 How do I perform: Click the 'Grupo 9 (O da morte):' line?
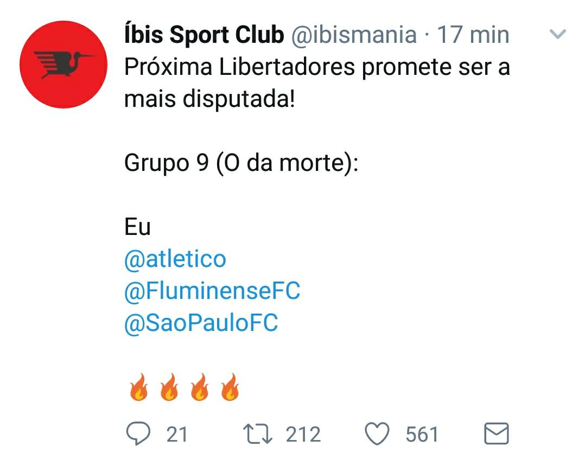coord(241,163)
